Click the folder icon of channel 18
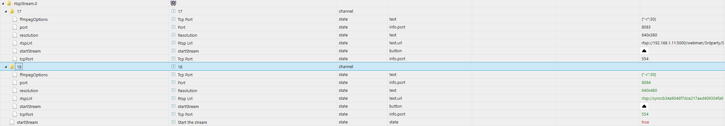The width and height of the screenshot is (725, 126). pyautogui.click(x=12, y=66)
